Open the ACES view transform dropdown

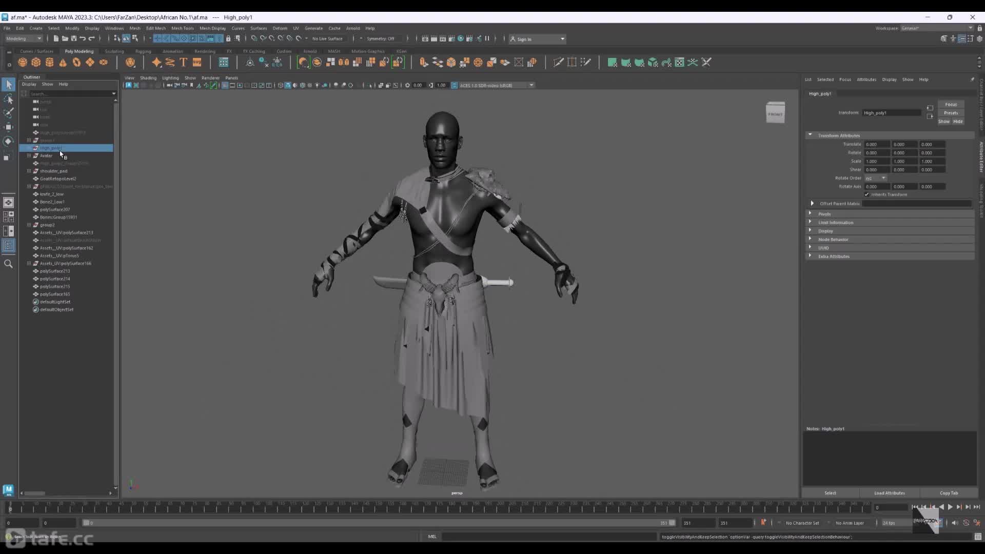click(x=496, y=85)
